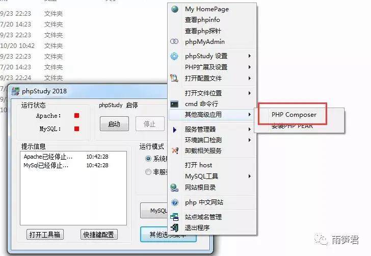Click the 卸载相关服务 uninstall icon
This screenshot has height=256, width=371.
pos(175,150)
